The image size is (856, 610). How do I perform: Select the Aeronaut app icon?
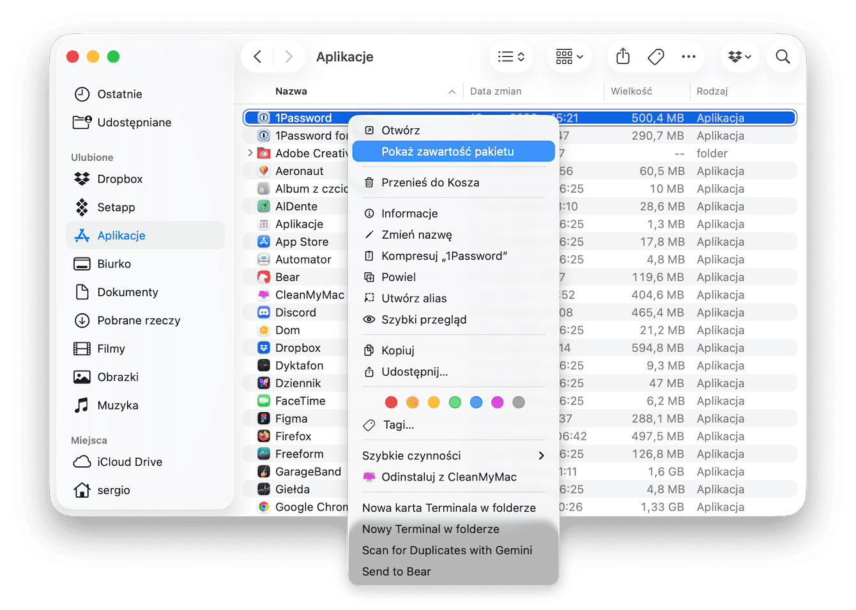[x=264, y=171]
